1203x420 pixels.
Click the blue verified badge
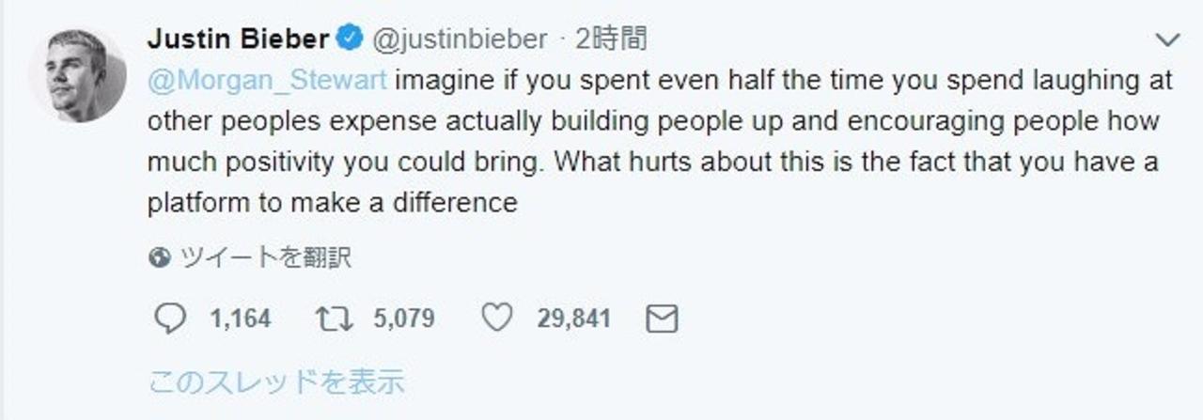tap(349, 39)
